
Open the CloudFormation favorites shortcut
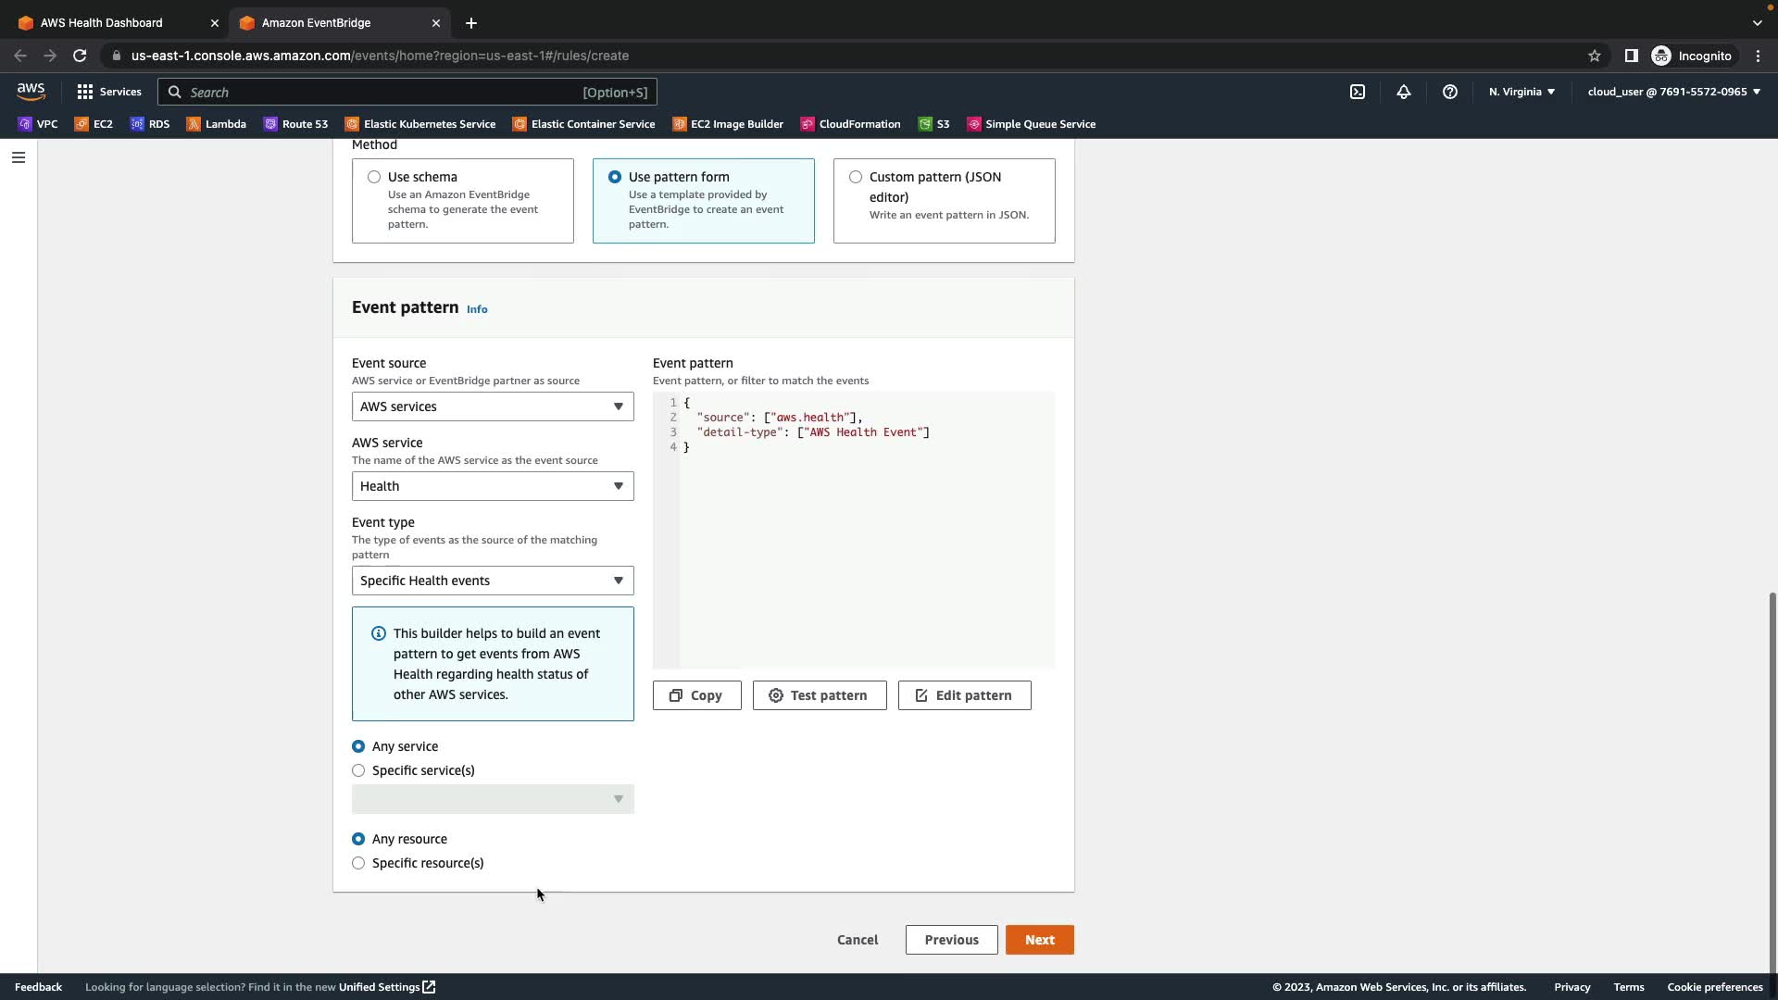[x=850, y=124]
